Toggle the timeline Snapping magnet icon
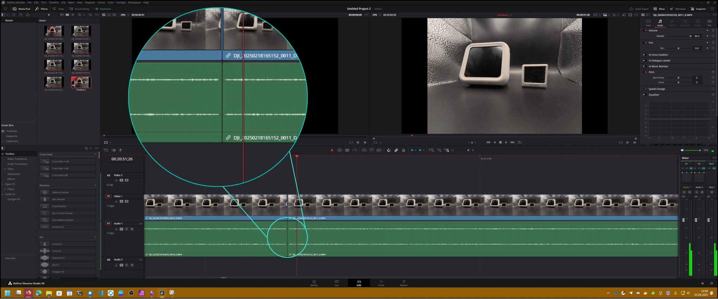 [x=389, y=150]
